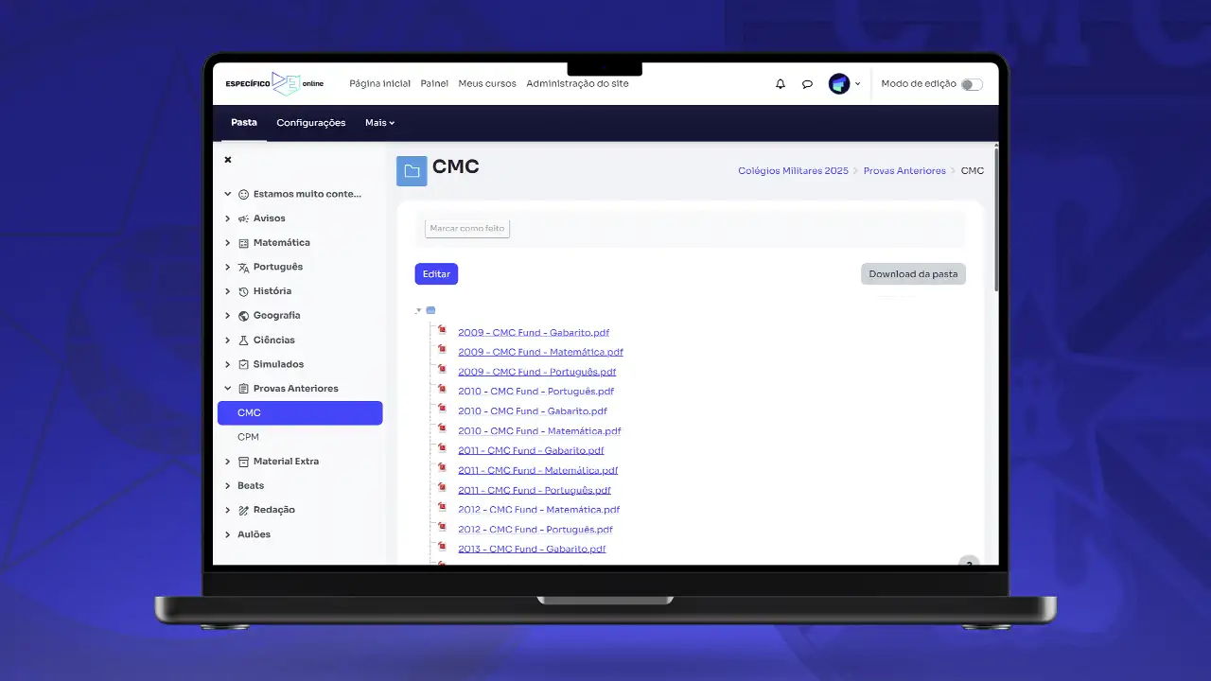Viewport: 1211px width, 681px height.
Task: Open 2010 - CMC Fund - Português.pdf
Action: 535,392
